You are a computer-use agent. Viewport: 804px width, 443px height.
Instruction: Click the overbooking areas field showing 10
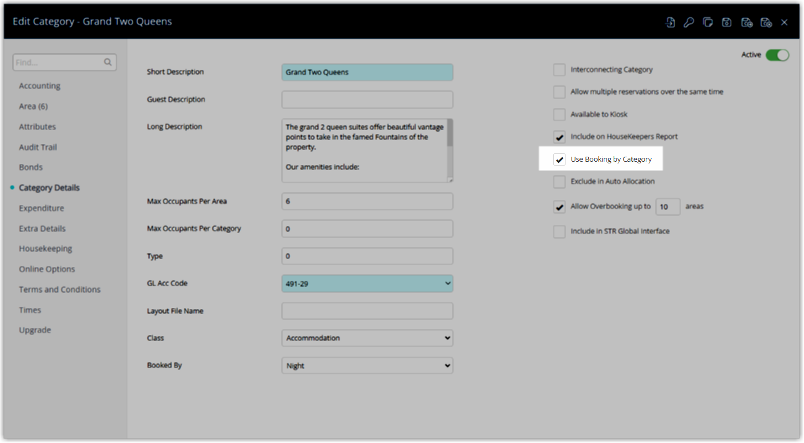pyautogui.click(x=668, y=207)
